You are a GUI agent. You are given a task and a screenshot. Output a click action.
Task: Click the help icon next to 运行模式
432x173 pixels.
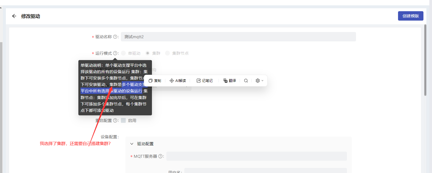click(115, 53)
